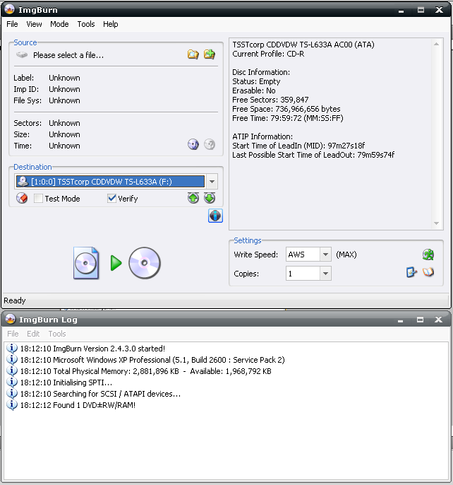Click greyed-out image information icon
This screenshot has height=485, width=453.
coord(210,144)
